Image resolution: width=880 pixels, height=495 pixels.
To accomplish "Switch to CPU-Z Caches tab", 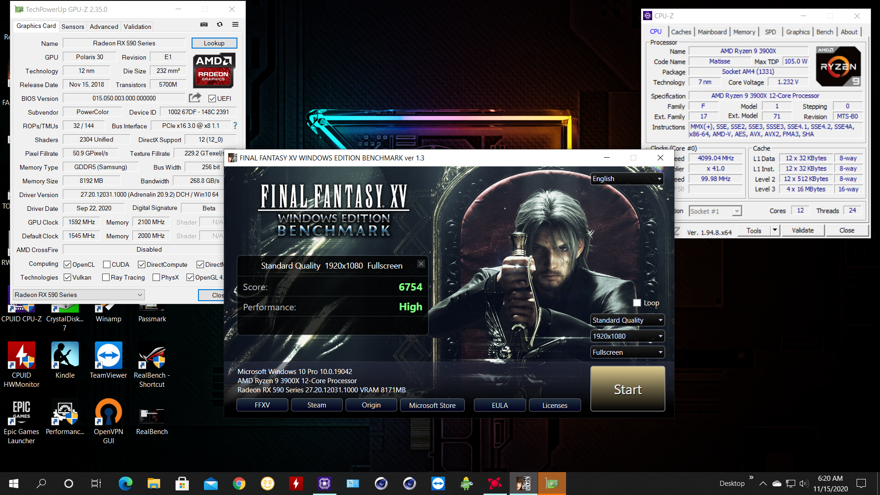I will tap(681, 32).
